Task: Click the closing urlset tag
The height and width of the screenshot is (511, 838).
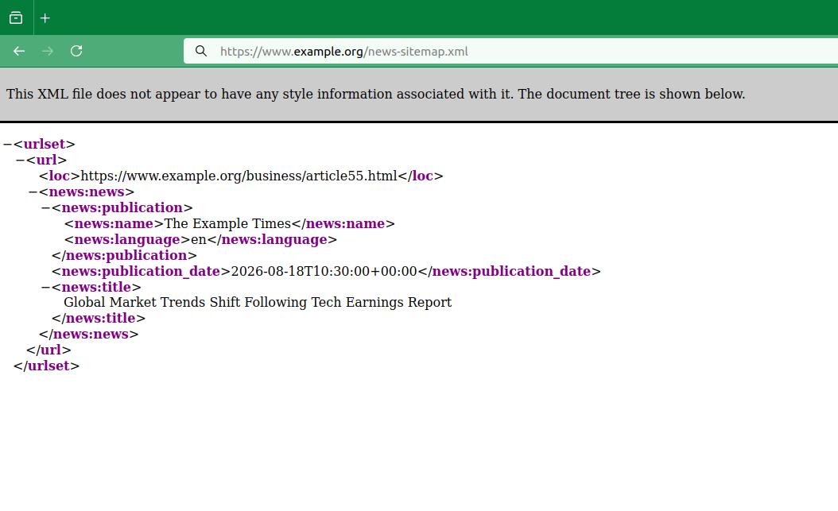Action: [x=46, y=366]
